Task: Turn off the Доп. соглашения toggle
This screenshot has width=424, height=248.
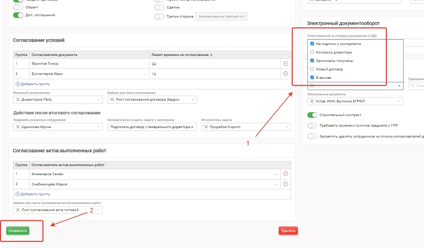Action: click(x=18, y=15)
